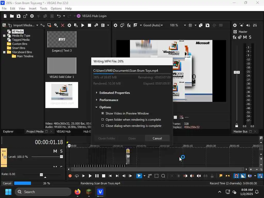Toggle Show Video in Preview Window checkbox
This screenshot has width=264, height=198.
(x=103, y=113)
